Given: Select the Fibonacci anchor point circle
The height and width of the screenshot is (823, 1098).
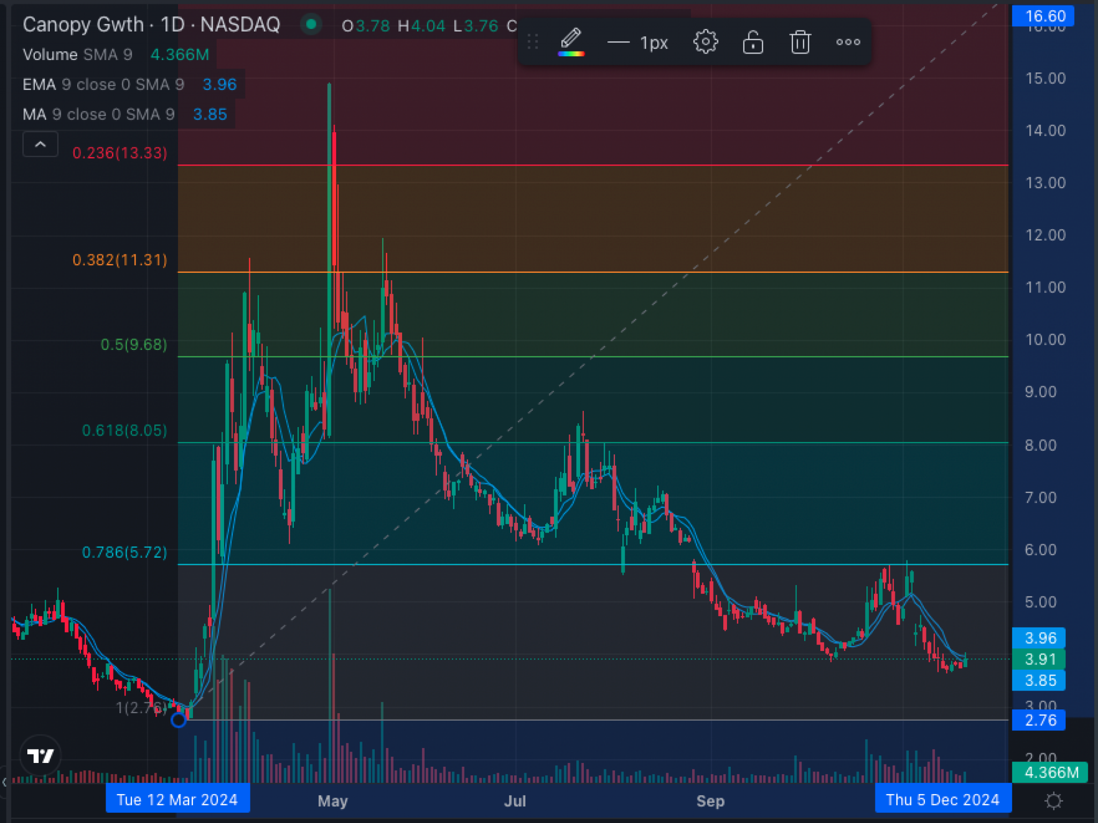Looking at the screenshot, I should coord(179,720).
